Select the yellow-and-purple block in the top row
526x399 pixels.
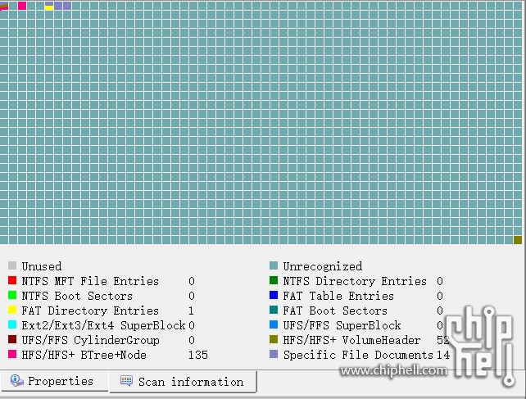49,6
